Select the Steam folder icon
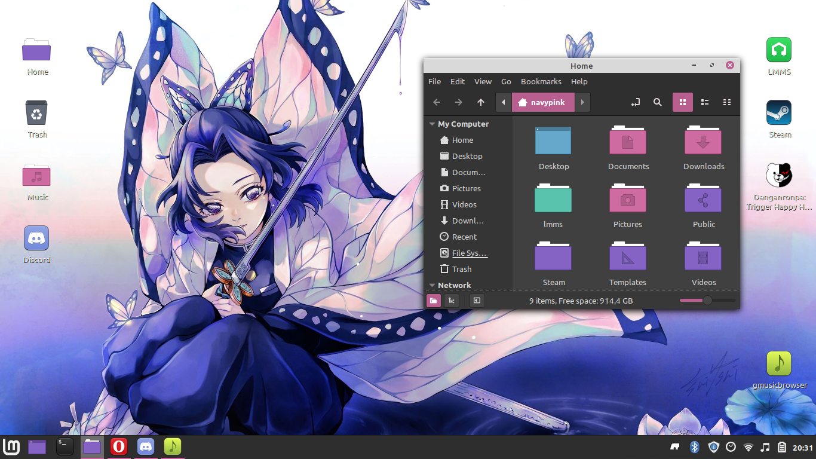Viewport: 816px width, 459px height. (x=553, y=256)
